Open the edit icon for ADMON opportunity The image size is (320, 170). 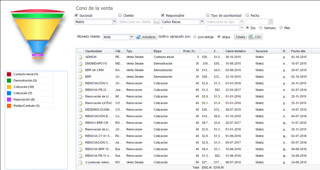[x=81, y=57]
